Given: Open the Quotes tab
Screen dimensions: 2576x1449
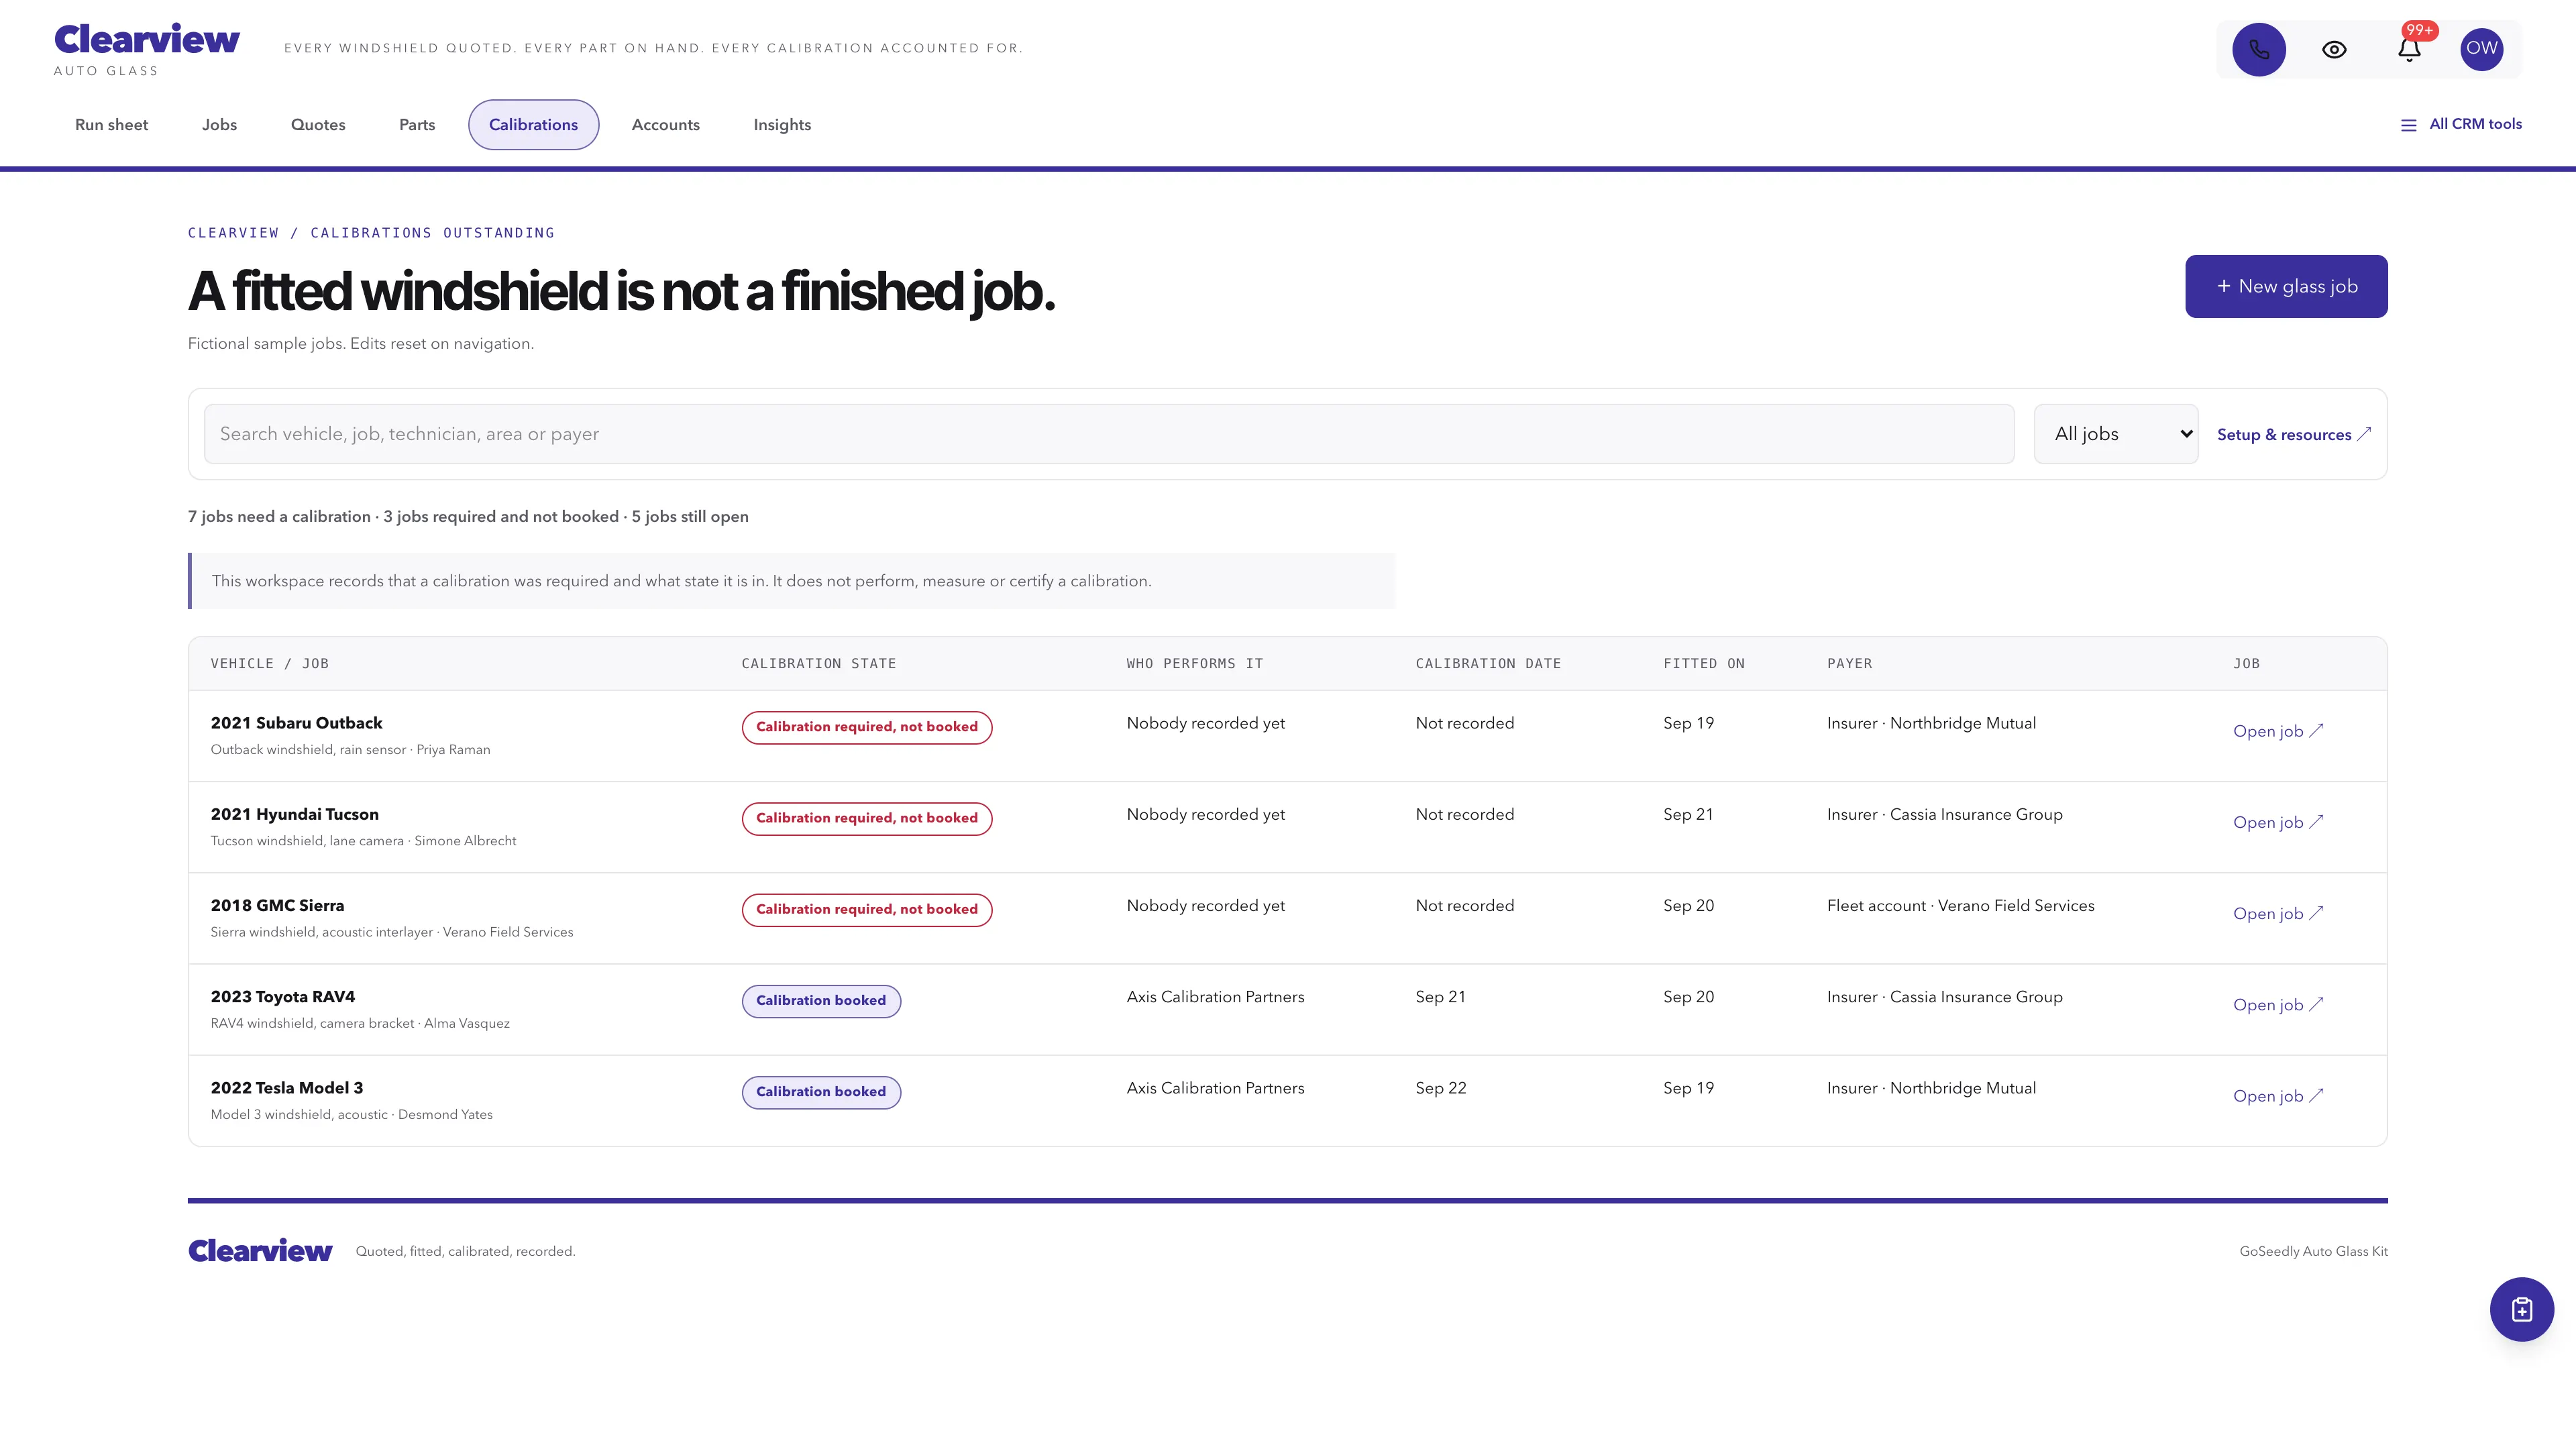Looking at the screenshot, I should tap(318, 125).
